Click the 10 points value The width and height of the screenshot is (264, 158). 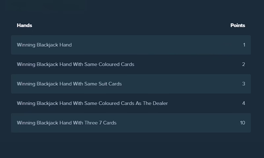[x=243, y=123]
